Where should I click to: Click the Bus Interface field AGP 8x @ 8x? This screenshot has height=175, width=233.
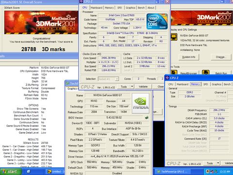click(x=133, y=128)
